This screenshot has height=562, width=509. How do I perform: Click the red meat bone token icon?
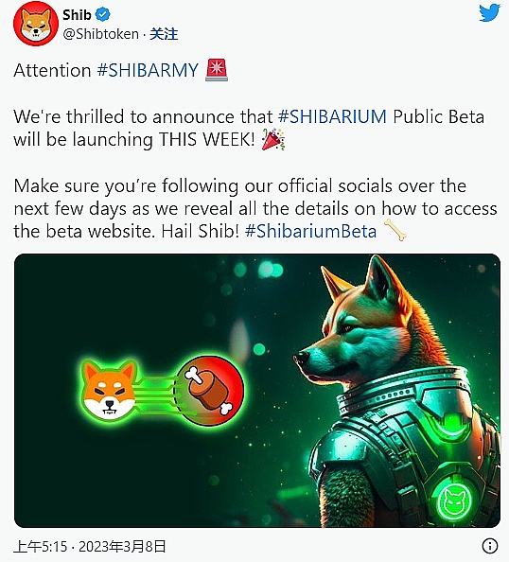209,390
